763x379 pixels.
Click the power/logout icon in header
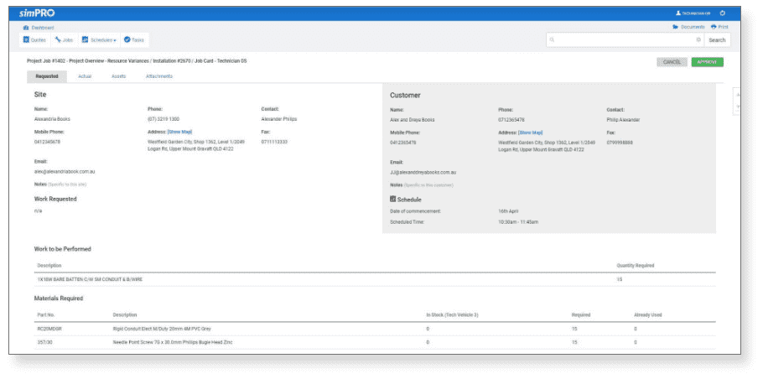722,13
